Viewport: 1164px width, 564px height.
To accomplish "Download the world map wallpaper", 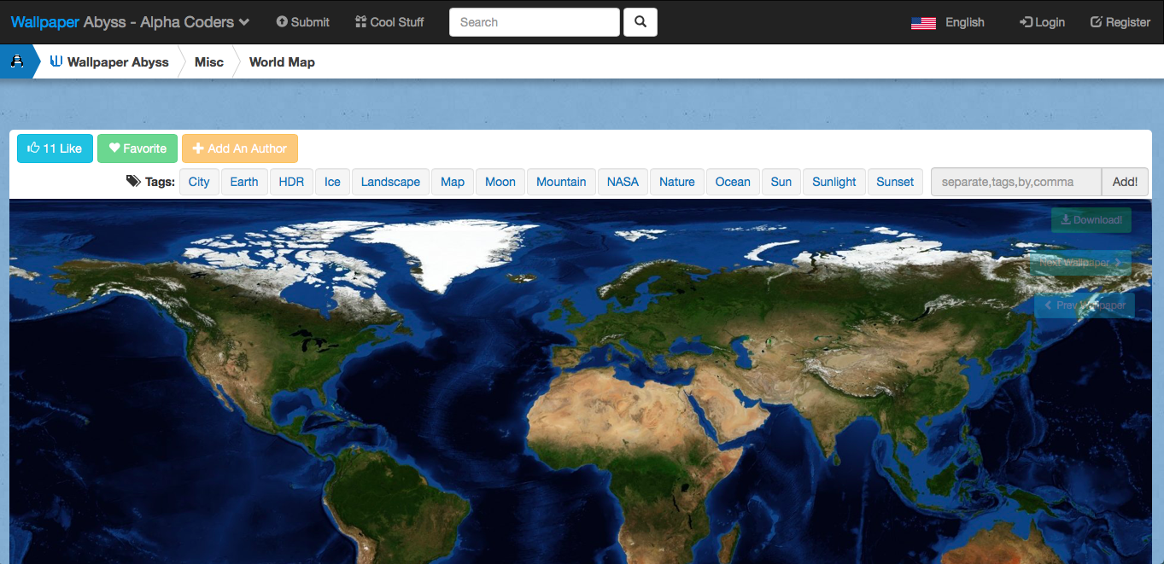I will (x=1091, y=220).
